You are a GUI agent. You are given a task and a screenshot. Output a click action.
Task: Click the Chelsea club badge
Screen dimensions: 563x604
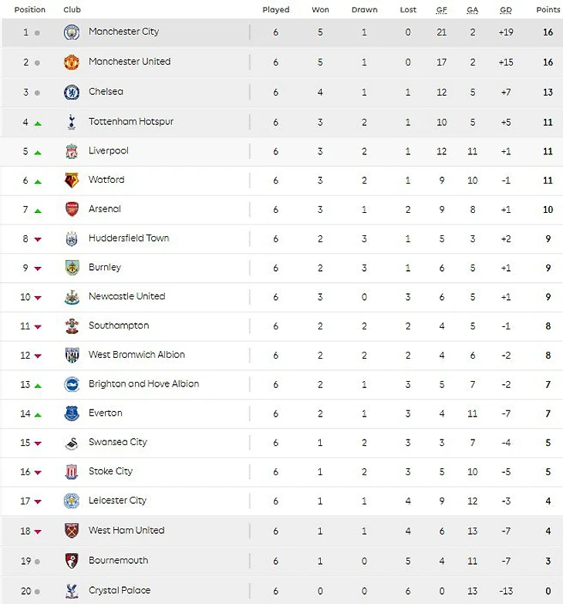(72, 93)
